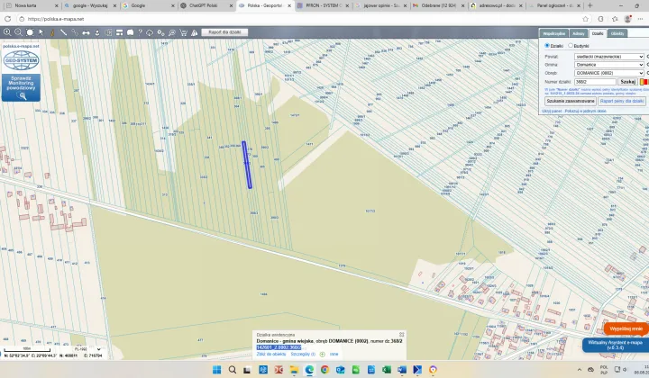Select the arrow pointer tool
649x378 pixels.
click(x=41, y=32)
